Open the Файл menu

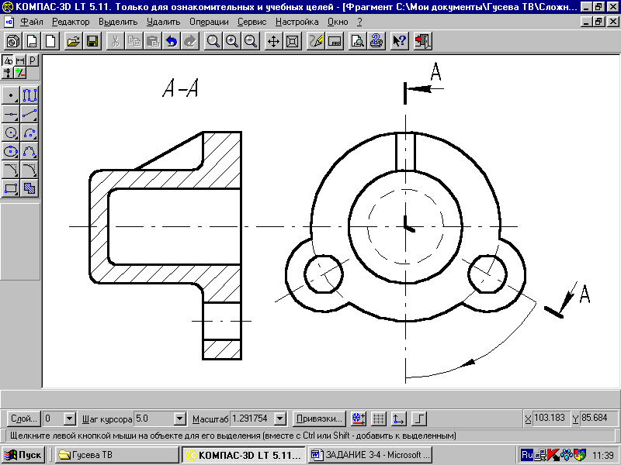(x=32, y=22)
